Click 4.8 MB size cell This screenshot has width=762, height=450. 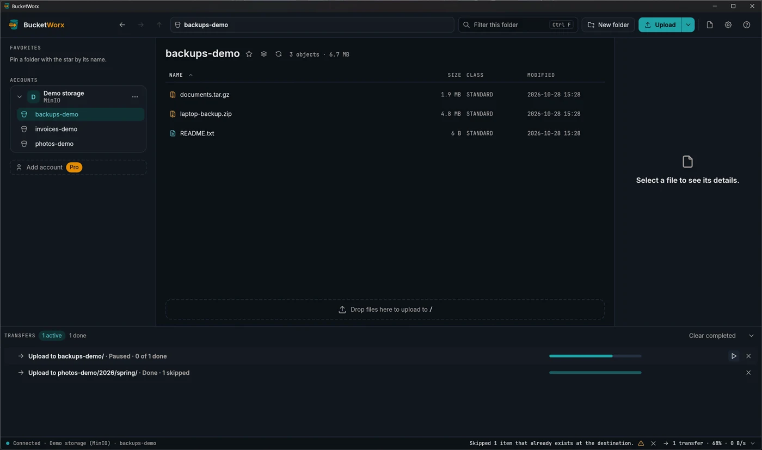point(451,114)
